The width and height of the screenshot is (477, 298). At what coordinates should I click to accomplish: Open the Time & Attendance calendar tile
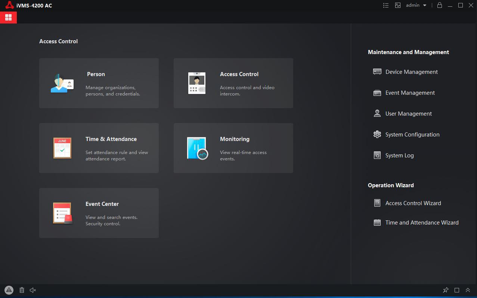99,148
